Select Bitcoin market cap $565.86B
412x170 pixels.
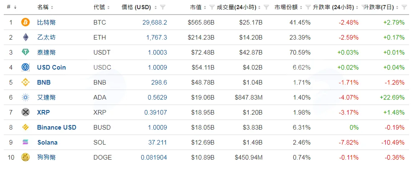coord(201,22)
